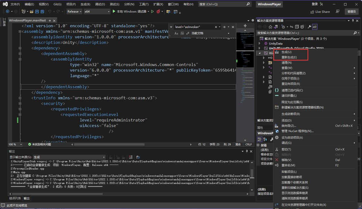362x209 pixels.
Task: Click Start Without Debugging green outline arrow
Action: (152, 11)
